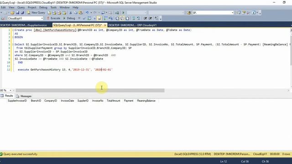Screen dimensions: 292x164
Task: Start Debug of the query
Action: (x=69, y=18)
